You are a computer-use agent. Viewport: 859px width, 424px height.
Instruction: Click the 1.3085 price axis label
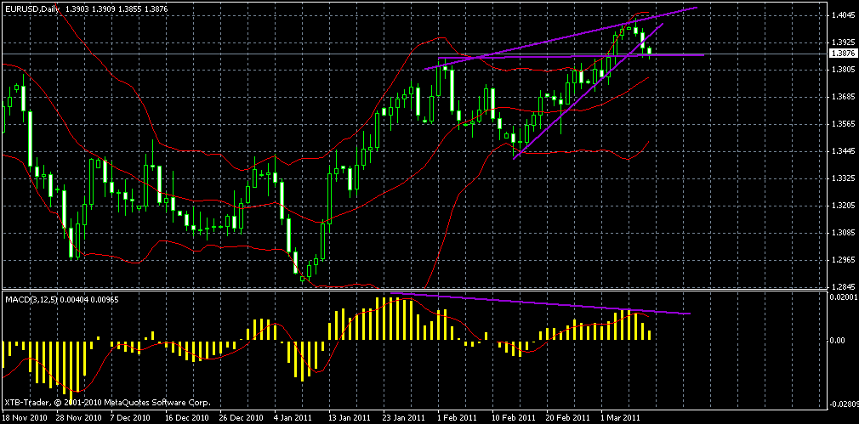[843, 233]
